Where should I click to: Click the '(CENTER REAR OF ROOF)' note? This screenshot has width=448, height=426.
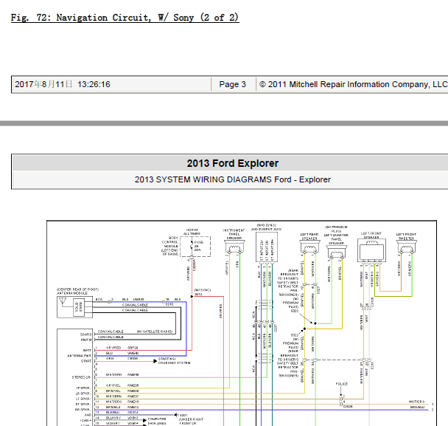point(77,289)
